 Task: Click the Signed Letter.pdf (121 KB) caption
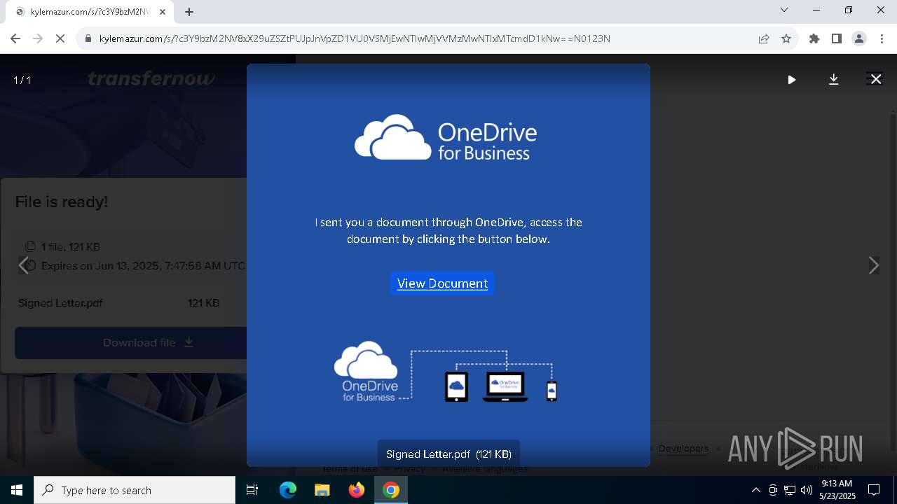(x=448, y=454)
